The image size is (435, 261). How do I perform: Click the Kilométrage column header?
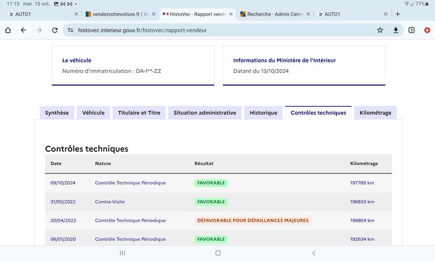pos(364,163)
